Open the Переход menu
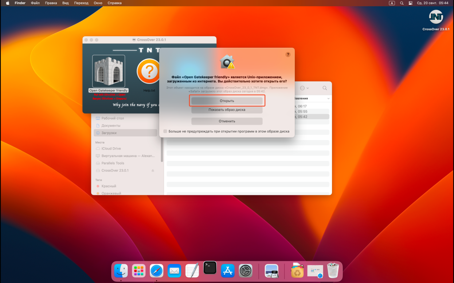Screen dimensions: 454x283 point(81,3)
